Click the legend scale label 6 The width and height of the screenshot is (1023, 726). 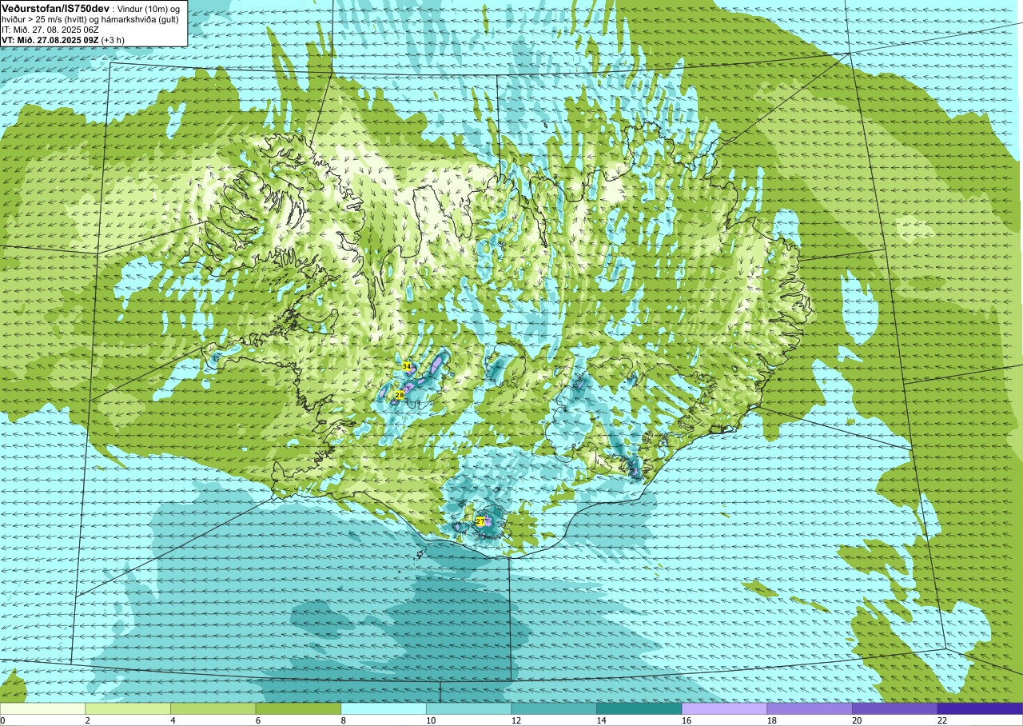[257, 720]
